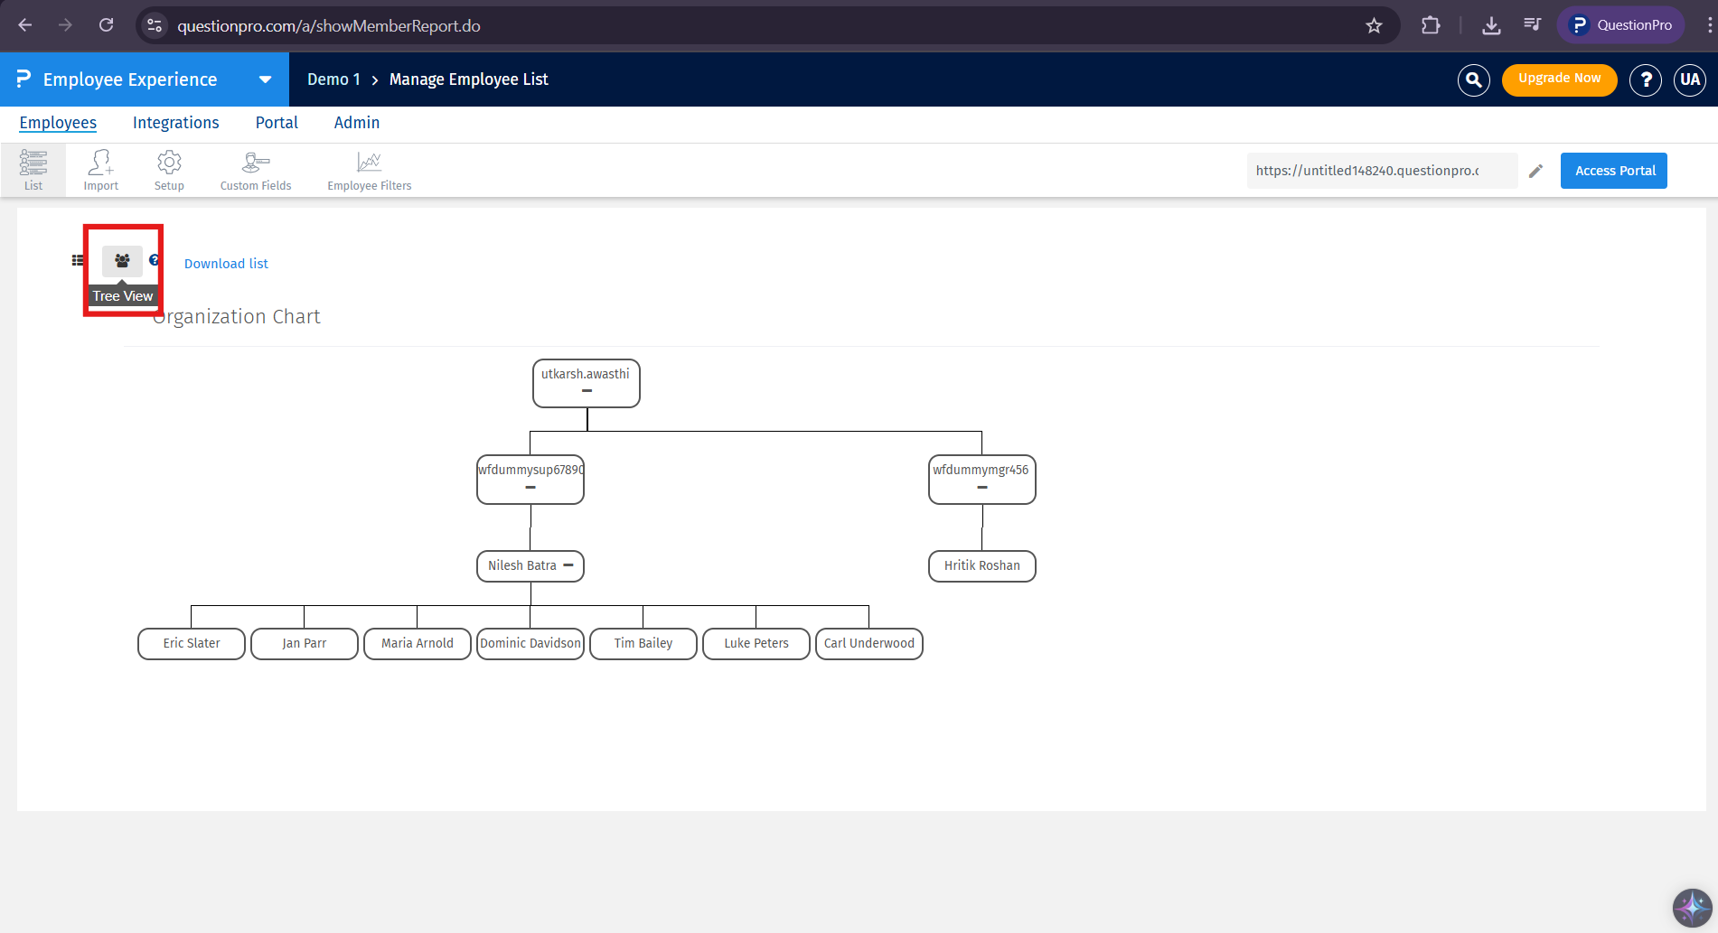Open the Integrations tab
The image size is (1718, 933).
pos(175,123)
